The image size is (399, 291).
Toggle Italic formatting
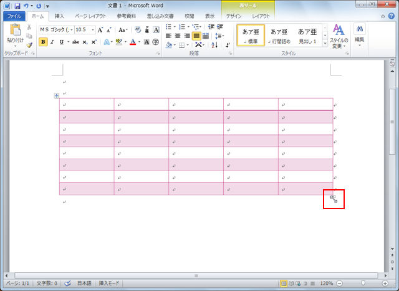pos(52,42)
